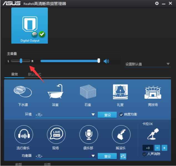The height and width of the screenshot is (166, 176).
Task: Choose the 流行音乐 pop equalizer preset
Action: point(23,135)
